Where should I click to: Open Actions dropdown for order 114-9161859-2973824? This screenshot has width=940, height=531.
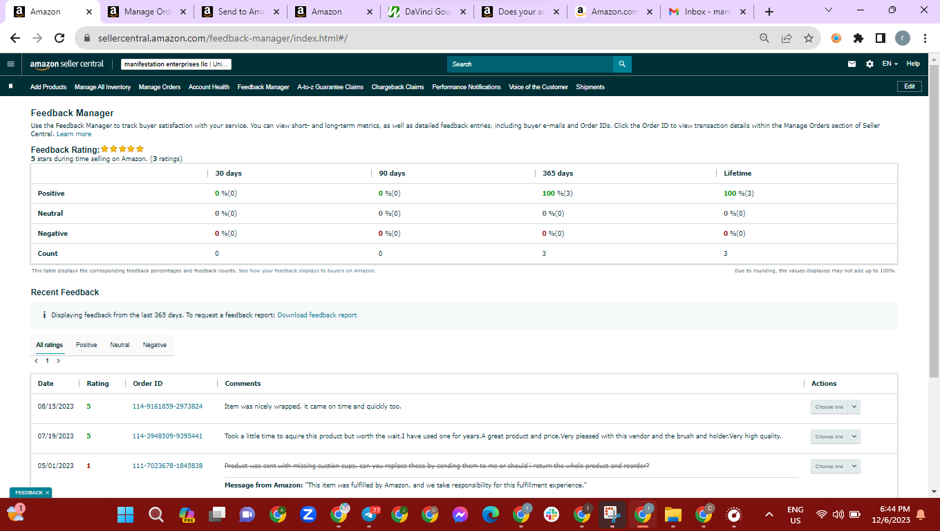(835, 407)
